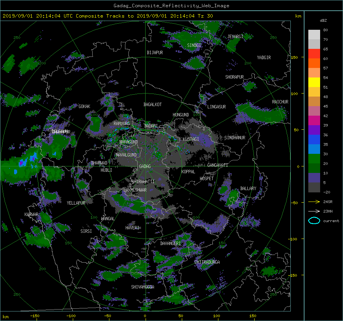Click the green rain echo near Raichur
The height and width of the screenshot is (321, 343).
(261, 114)
